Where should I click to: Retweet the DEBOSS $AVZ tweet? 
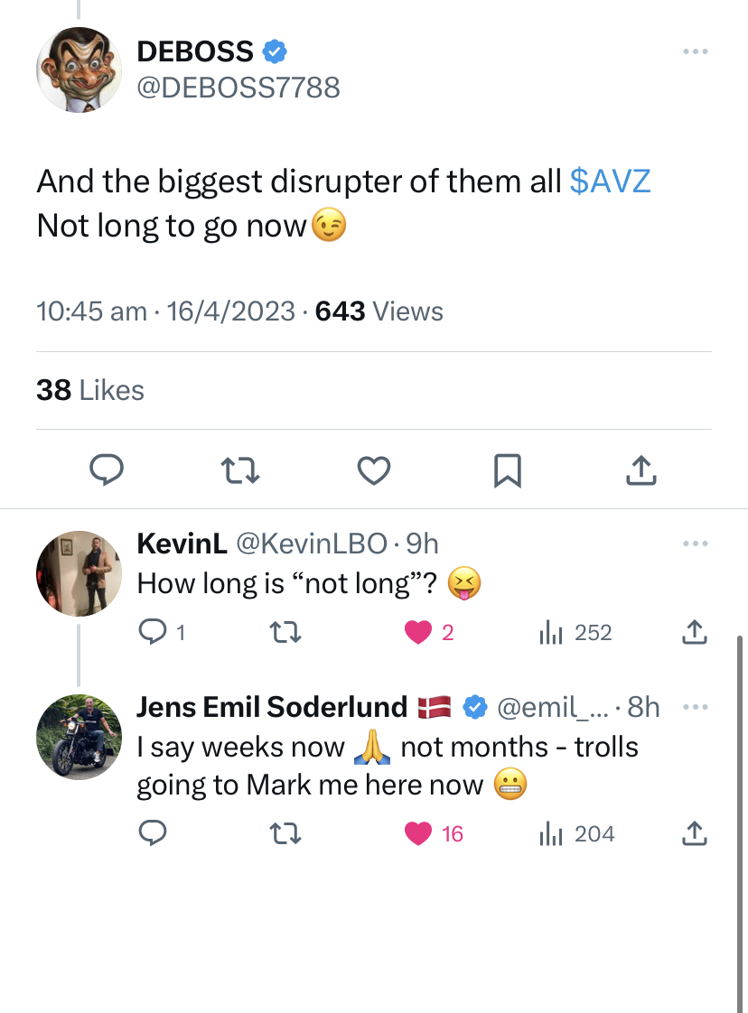240,469
